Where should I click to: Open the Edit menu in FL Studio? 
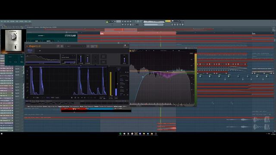[x=5, y=22]
